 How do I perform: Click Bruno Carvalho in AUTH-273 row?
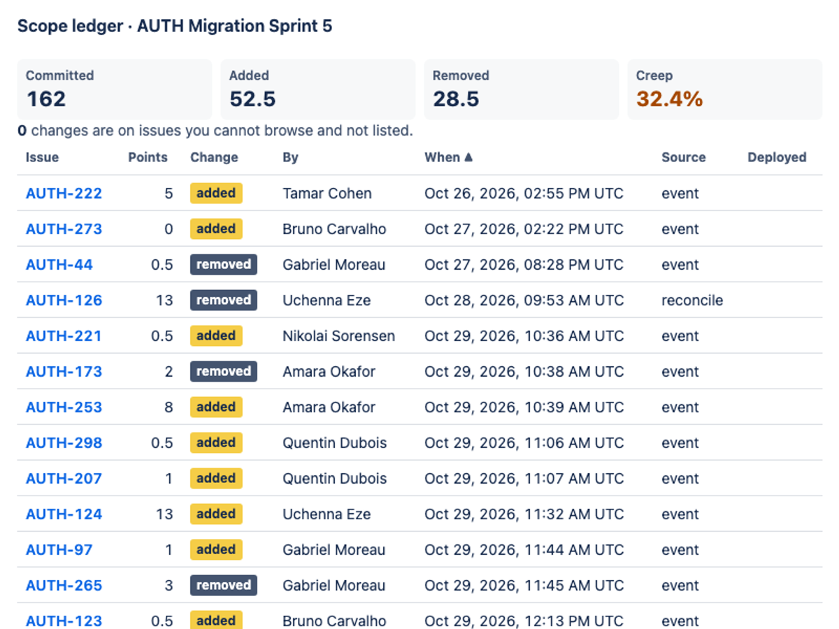tap(334, 229)
